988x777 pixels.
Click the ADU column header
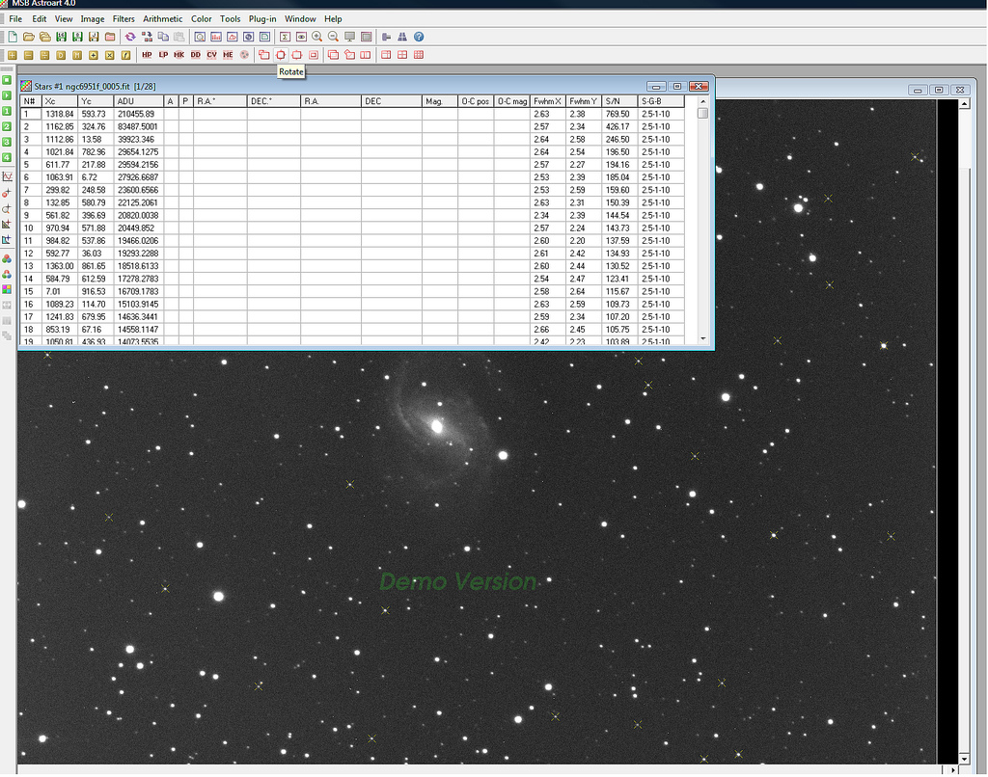coord(139,101)
